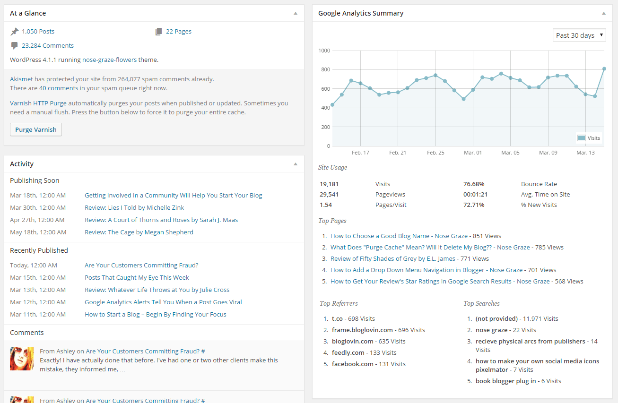Open Google Analytics Alerts post link

click(x=163, y=302)
